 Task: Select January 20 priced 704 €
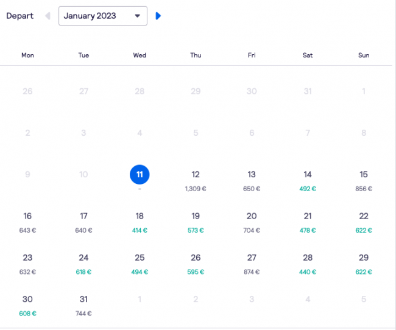point(252,222)
